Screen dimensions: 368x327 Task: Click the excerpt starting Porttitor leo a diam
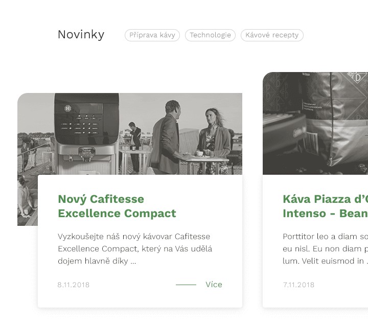(x=325, y=249)
